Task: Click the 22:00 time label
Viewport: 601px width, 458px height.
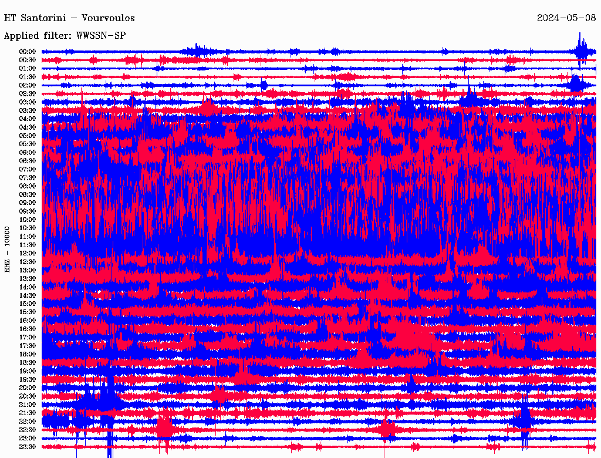Action: (28, 422)
